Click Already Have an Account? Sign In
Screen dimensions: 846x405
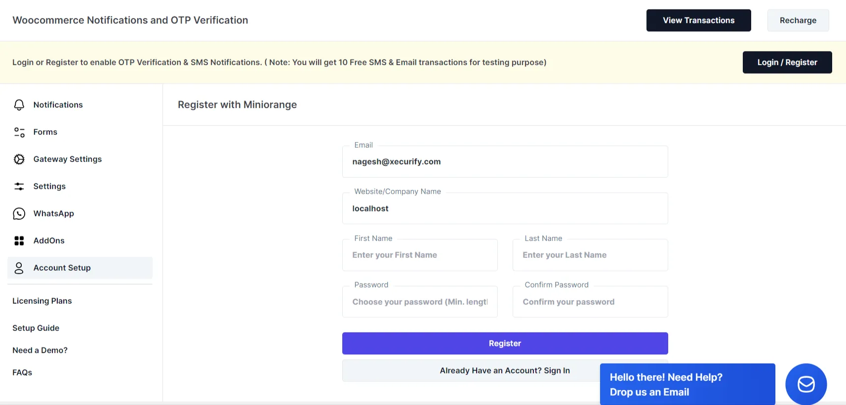coord(505,370)
